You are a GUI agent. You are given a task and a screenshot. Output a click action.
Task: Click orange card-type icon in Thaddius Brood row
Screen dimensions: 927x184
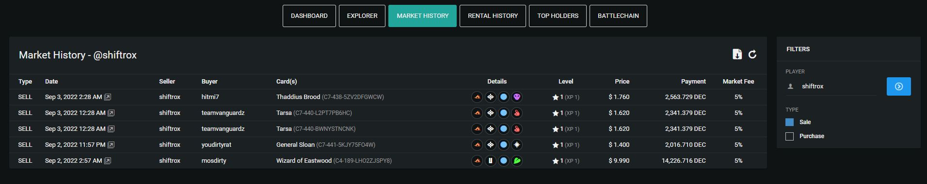pyautogui.click(x=477, y=97)
